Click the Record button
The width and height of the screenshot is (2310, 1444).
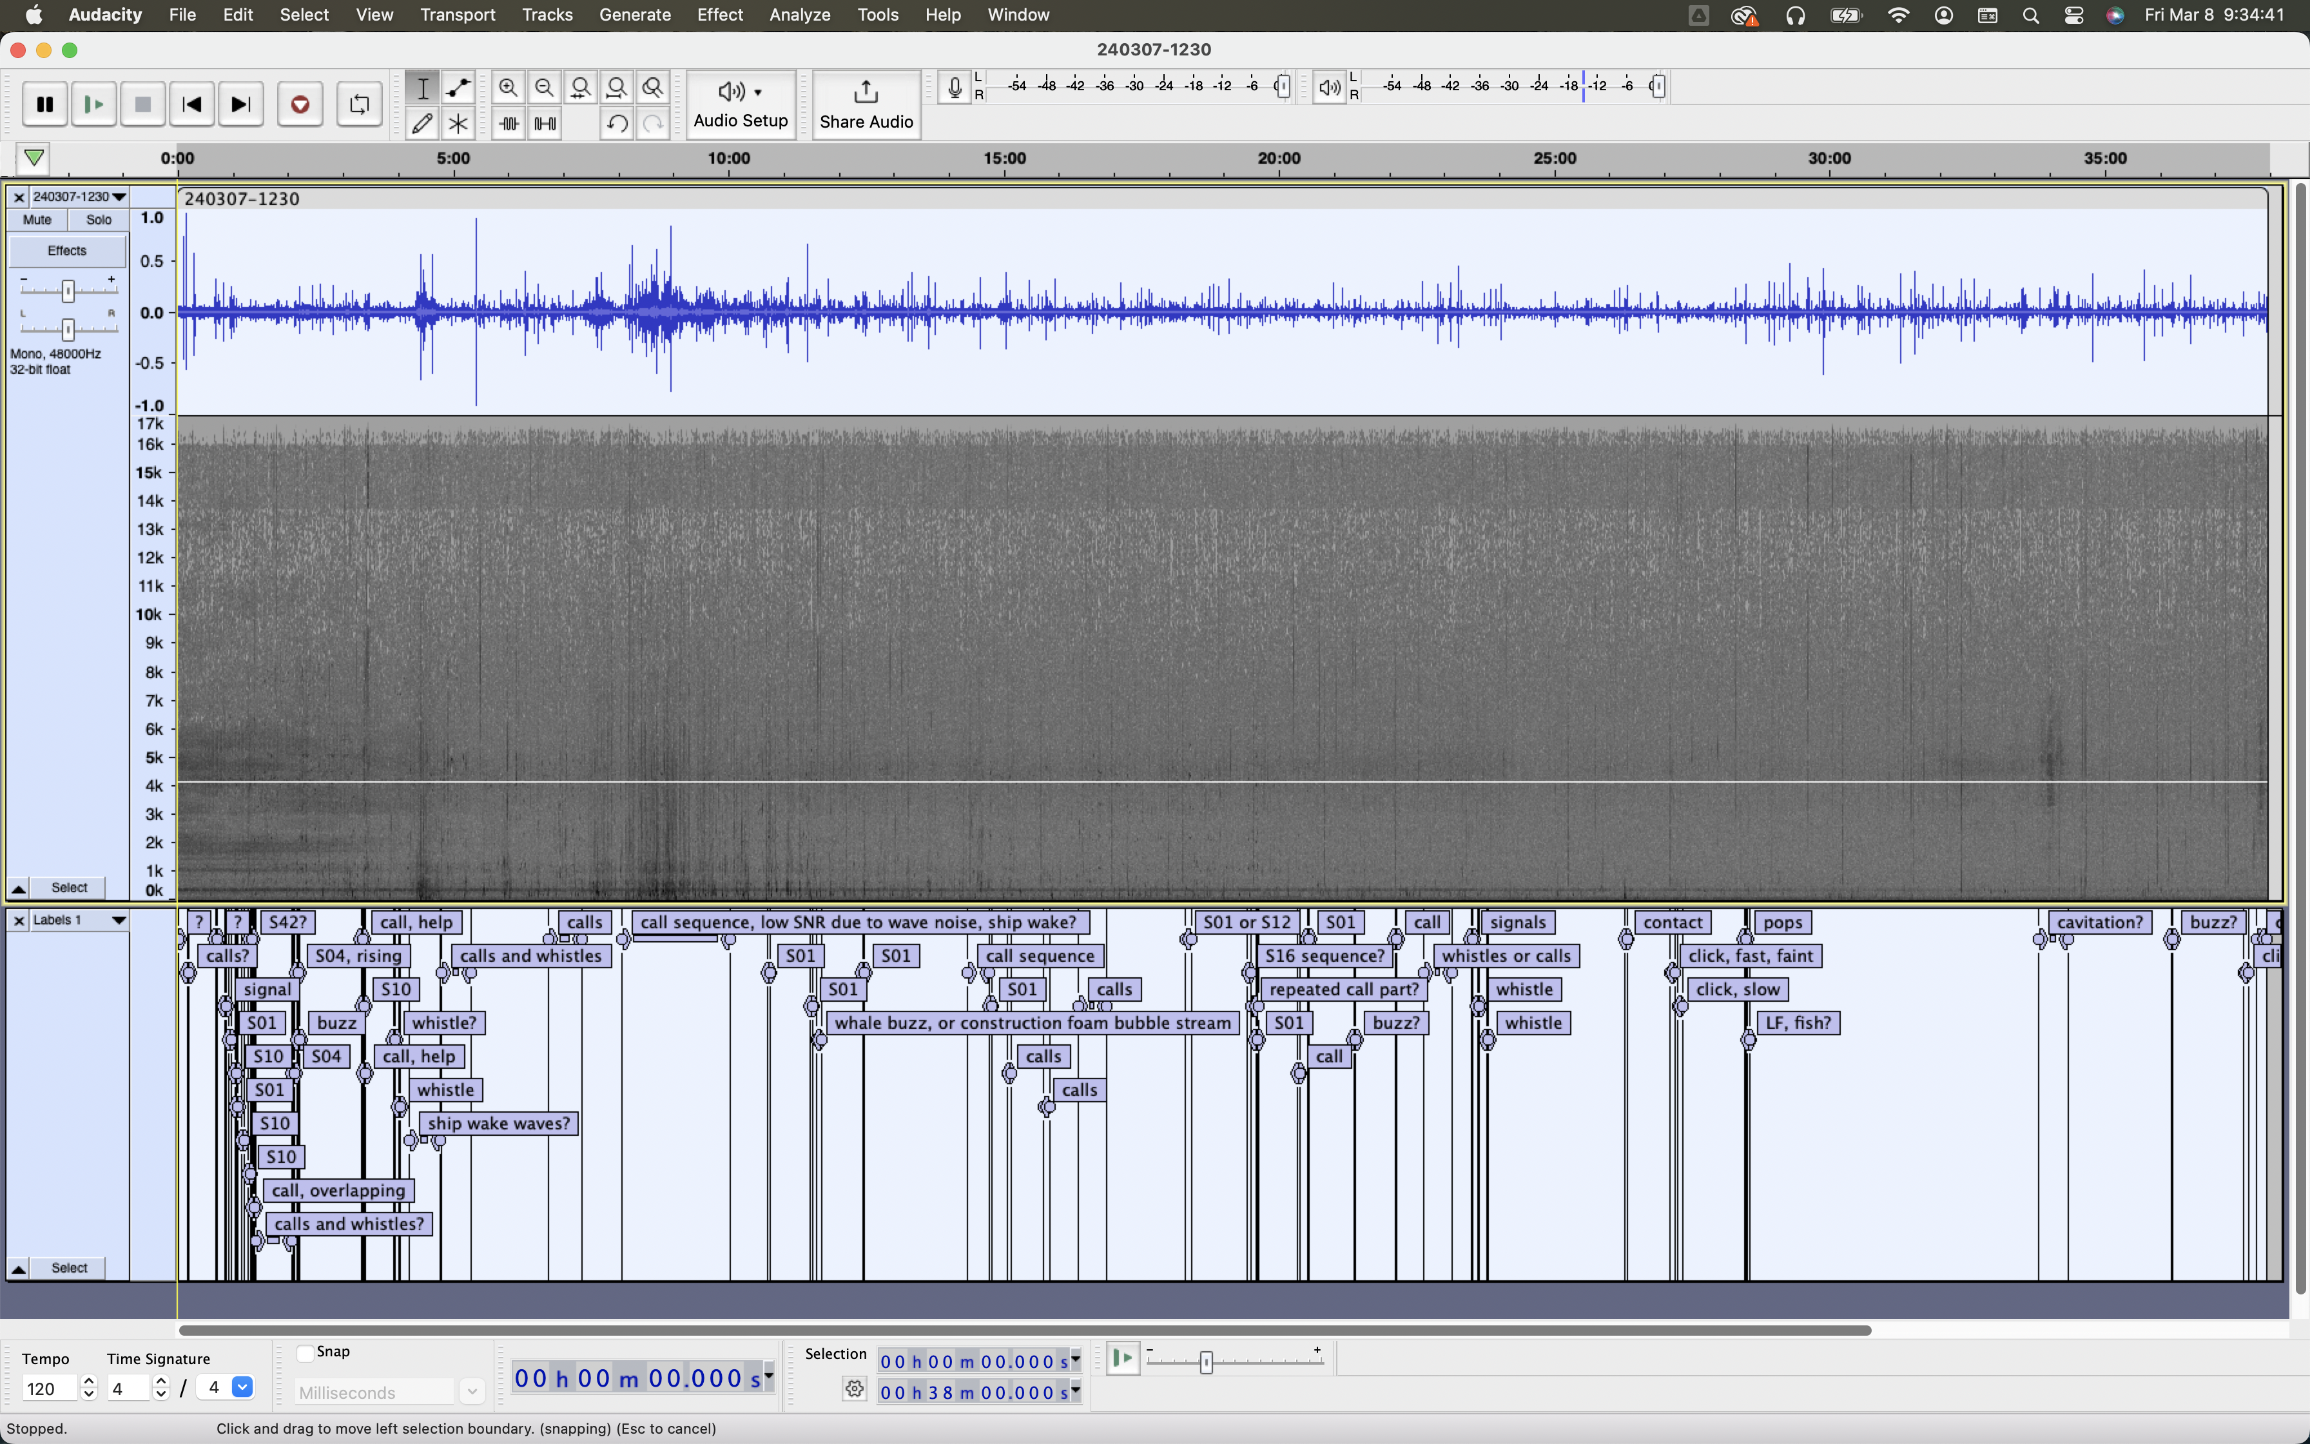[x=300, y=104]
